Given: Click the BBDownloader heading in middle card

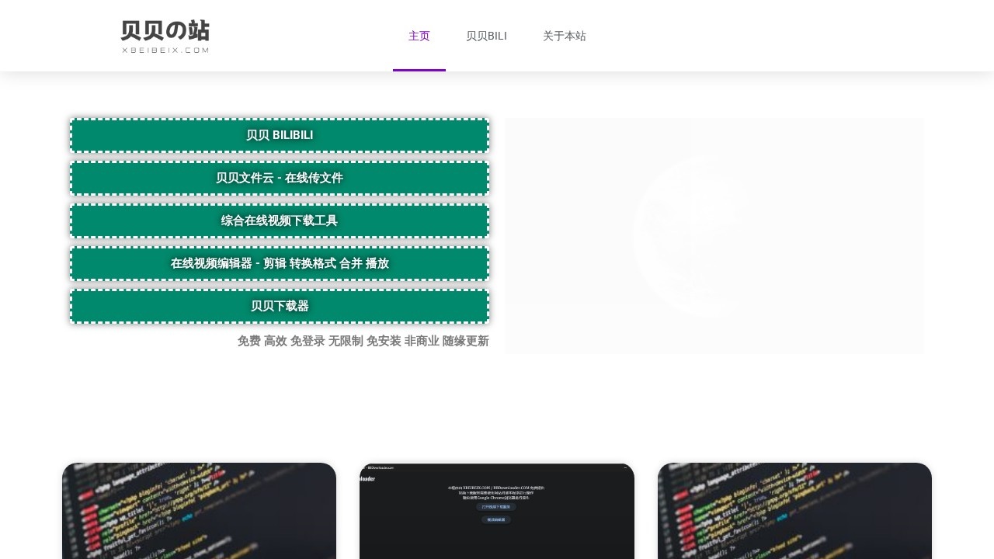Looking at the screenshot, I should [366, 479].
